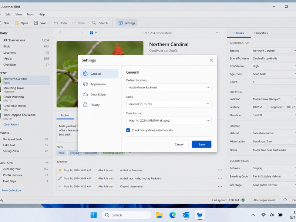Open options for Added tags activity row

point(220,178)
